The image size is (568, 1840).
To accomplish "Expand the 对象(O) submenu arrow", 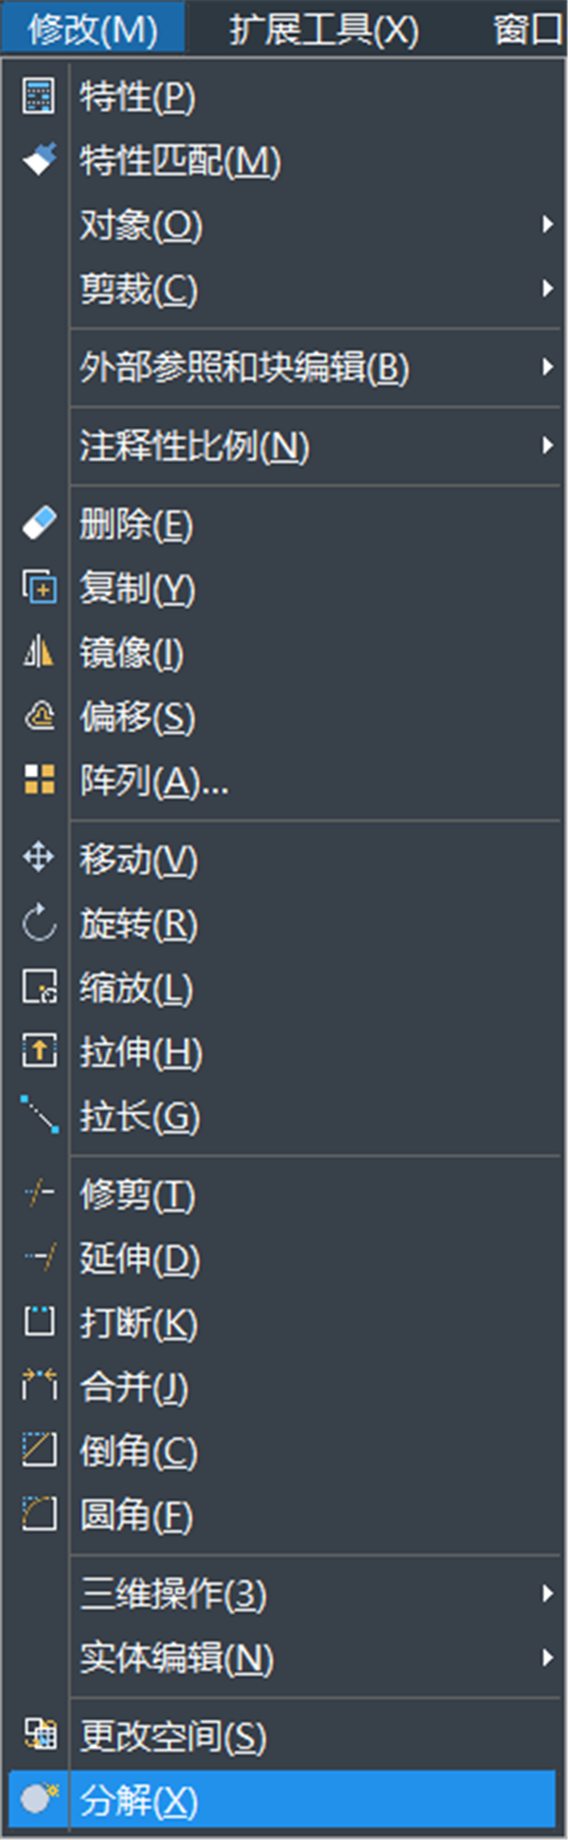I will point(547,225).
